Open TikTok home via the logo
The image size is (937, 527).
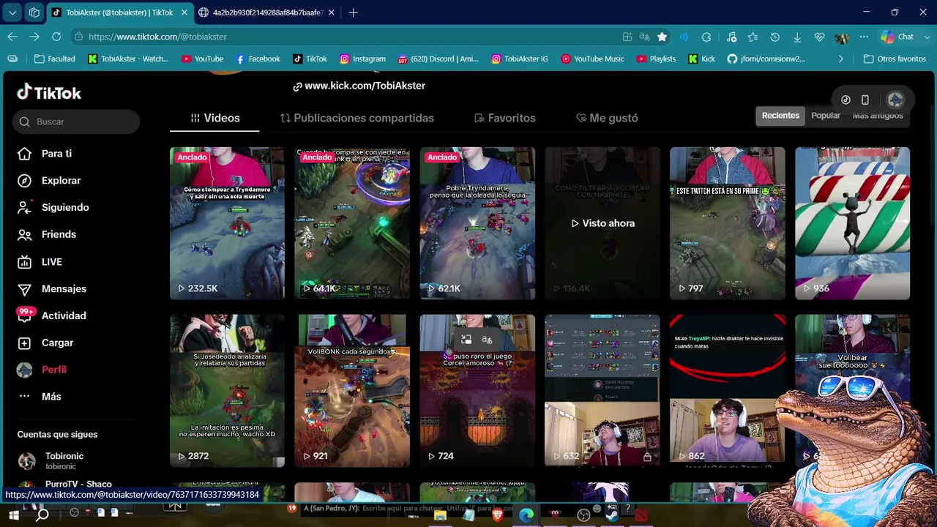coord(49,93)
